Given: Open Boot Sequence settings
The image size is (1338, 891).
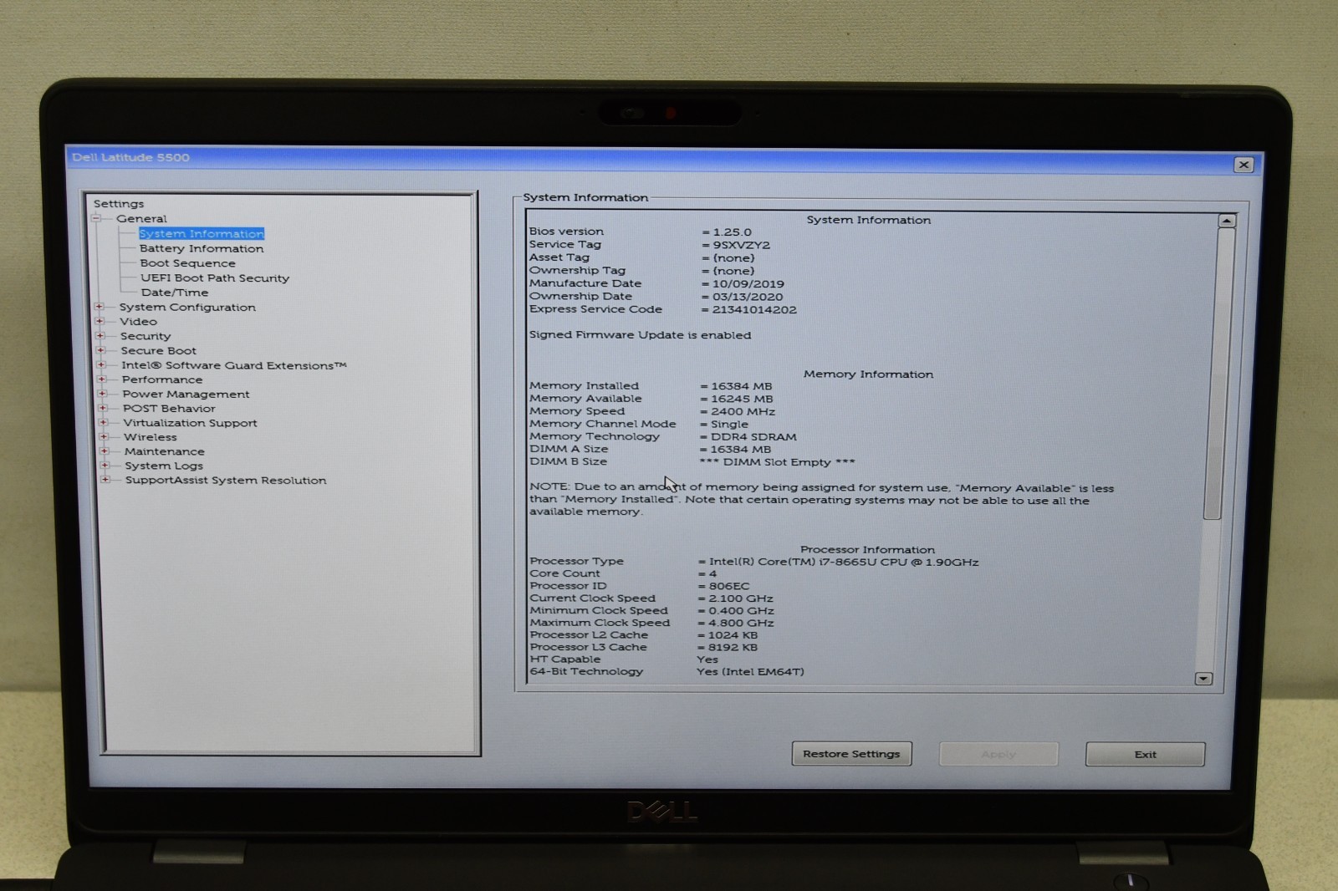Looking at the screenshot, I should click(x=187, y=263).
